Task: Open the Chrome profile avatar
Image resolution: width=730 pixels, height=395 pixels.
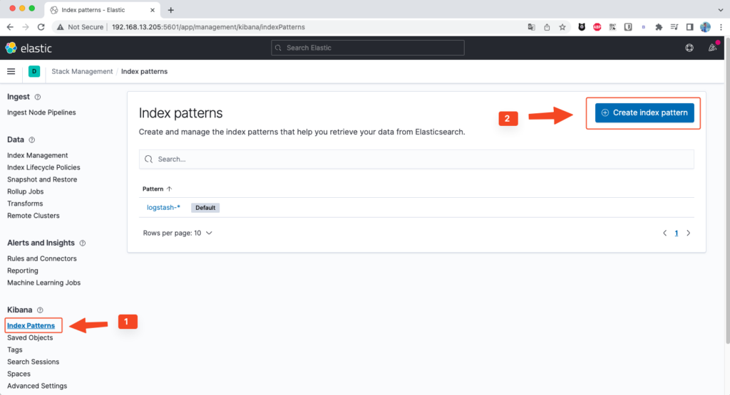Action: point(705,27)
